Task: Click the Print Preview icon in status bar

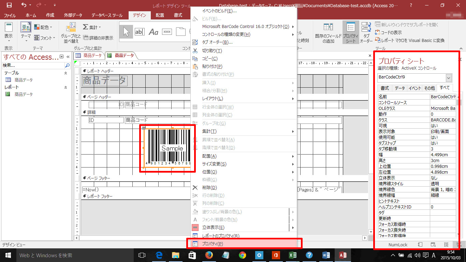Action: click(x=433, y=245)
